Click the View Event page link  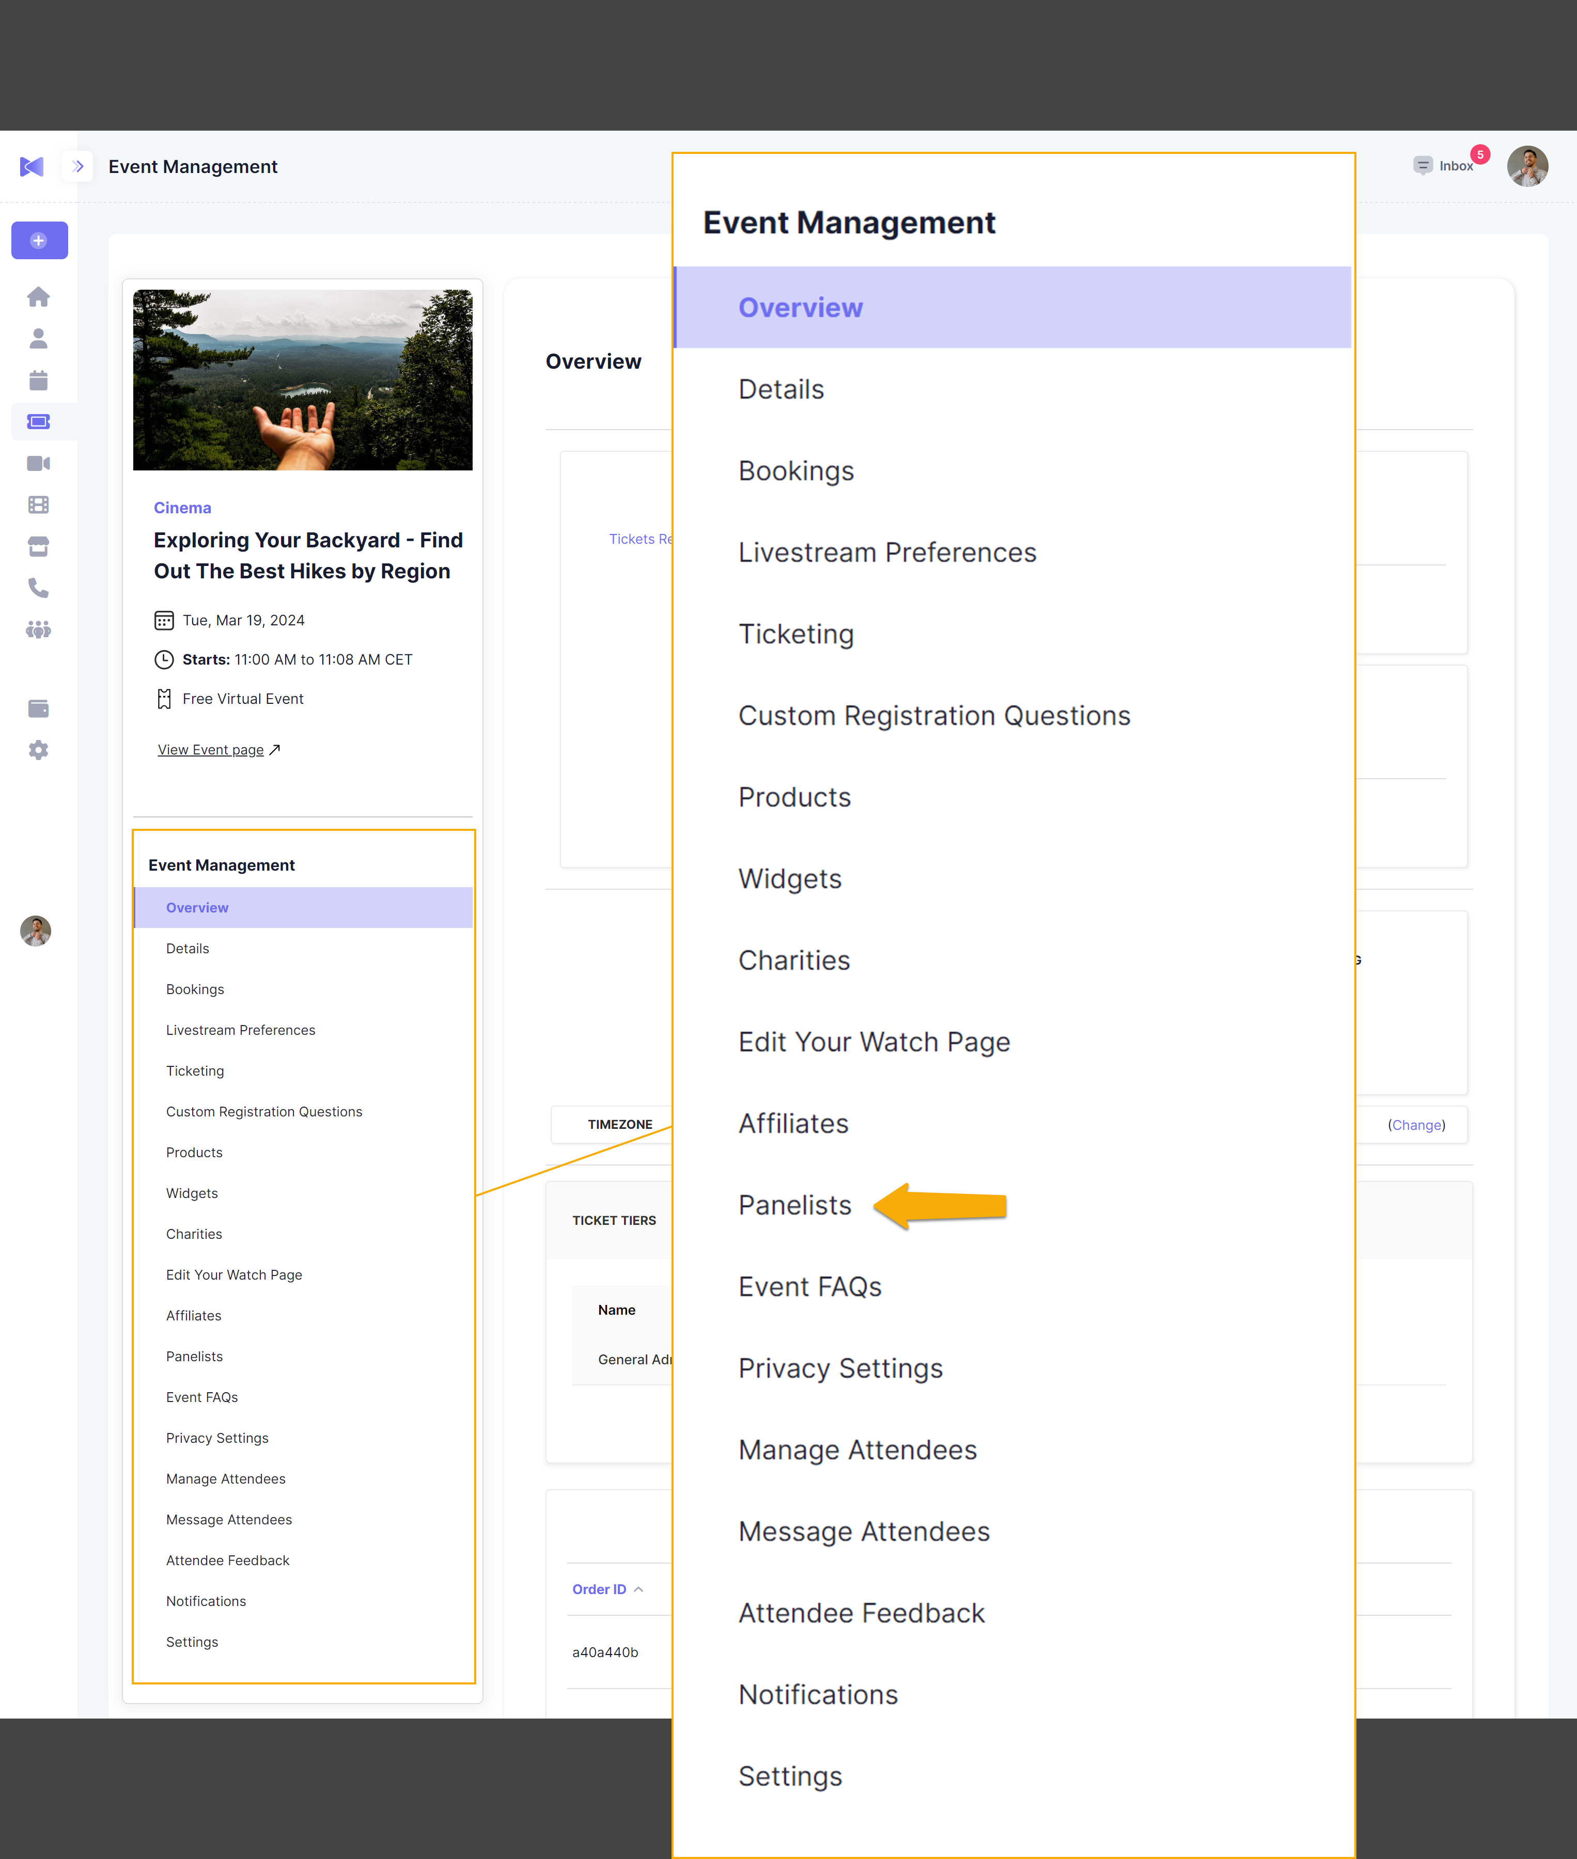tap(211, 750)
